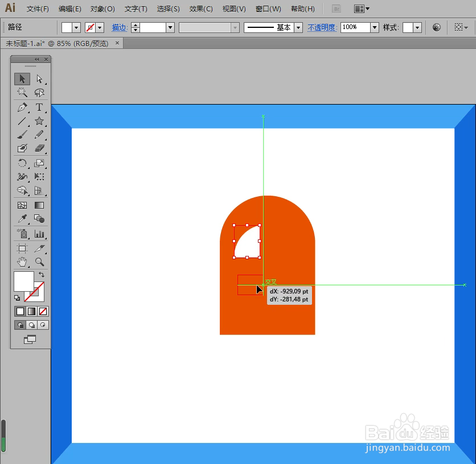Screen dimensions: 476x464
Task: Enable Draw Inside mode
Action: pos(43,325)
